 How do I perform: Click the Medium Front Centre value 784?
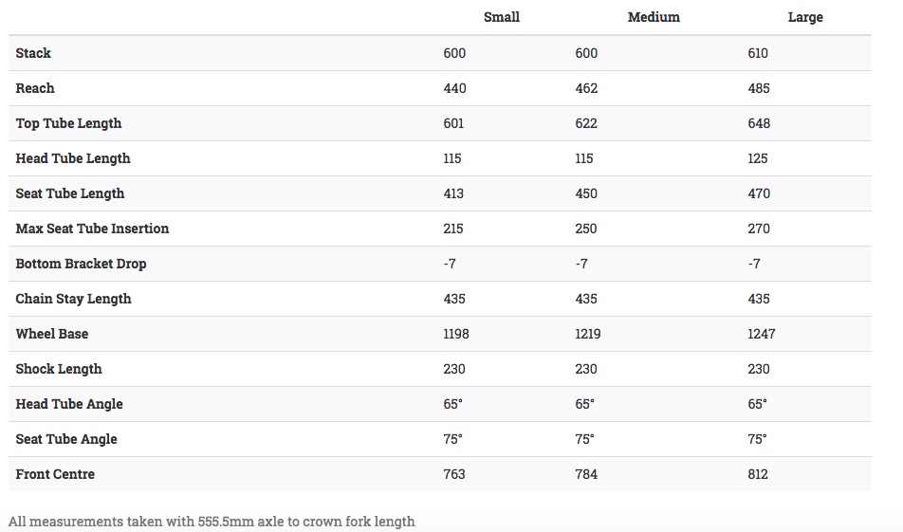[586, 474]
